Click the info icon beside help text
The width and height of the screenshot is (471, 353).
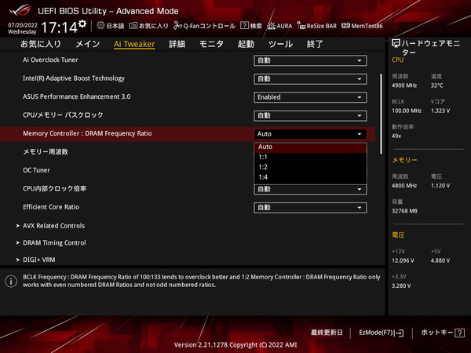tap(11, 282)
